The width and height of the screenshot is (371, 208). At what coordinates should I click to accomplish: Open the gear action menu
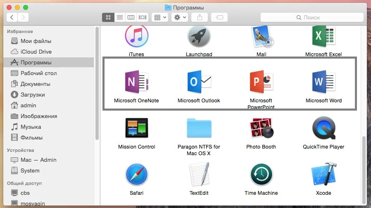180,17
